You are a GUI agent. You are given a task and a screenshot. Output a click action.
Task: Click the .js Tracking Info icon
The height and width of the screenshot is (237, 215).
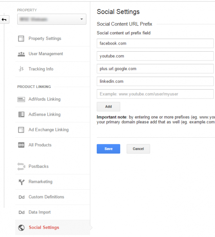21,69
